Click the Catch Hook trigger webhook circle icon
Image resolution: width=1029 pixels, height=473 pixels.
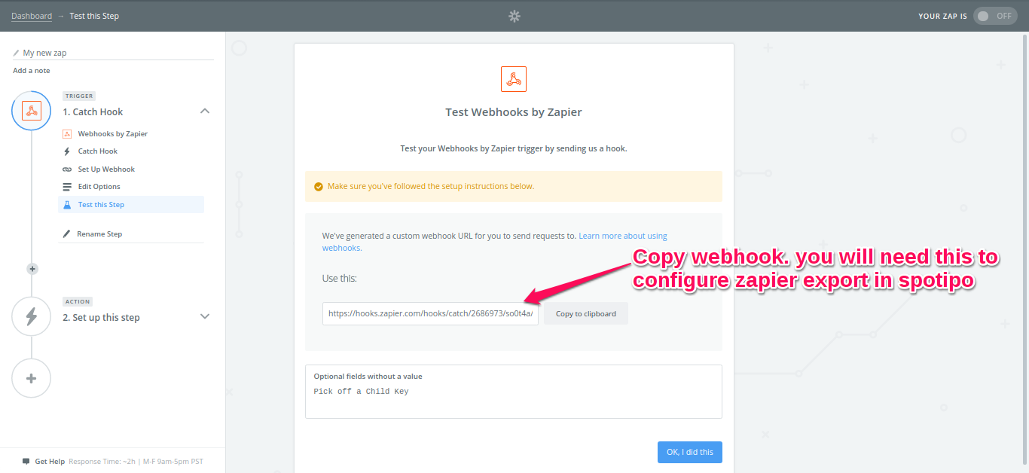(x=31, y=111)
